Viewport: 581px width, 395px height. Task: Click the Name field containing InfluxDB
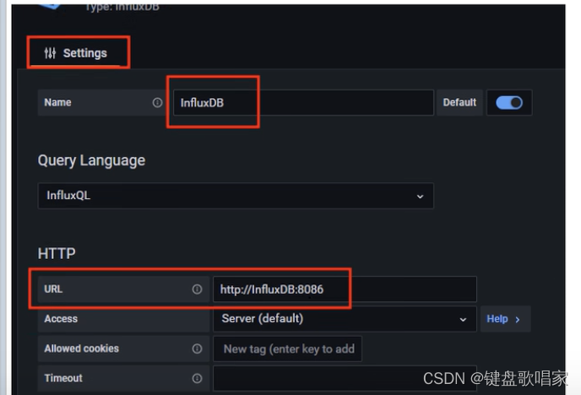pyautogui.click(x=303, y=102)
